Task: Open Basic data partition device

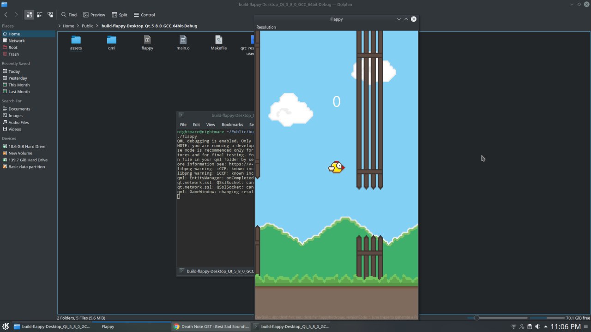Action: click(28, 166)
